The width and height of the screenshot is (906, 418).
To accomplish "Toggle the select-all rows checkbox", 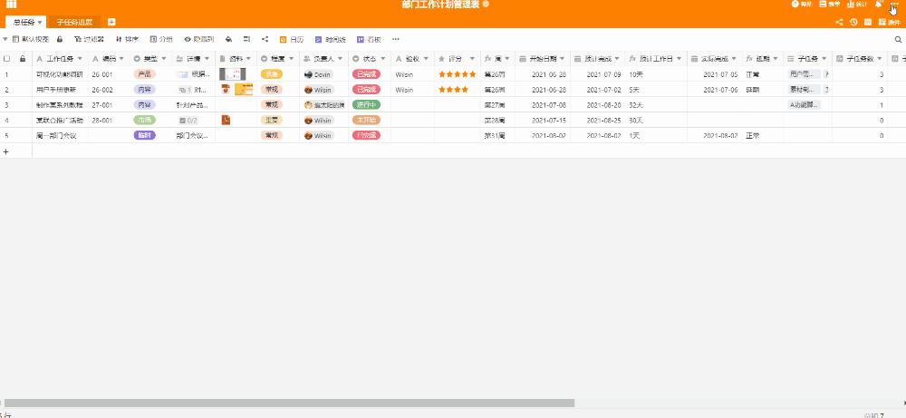I will 7,58.
